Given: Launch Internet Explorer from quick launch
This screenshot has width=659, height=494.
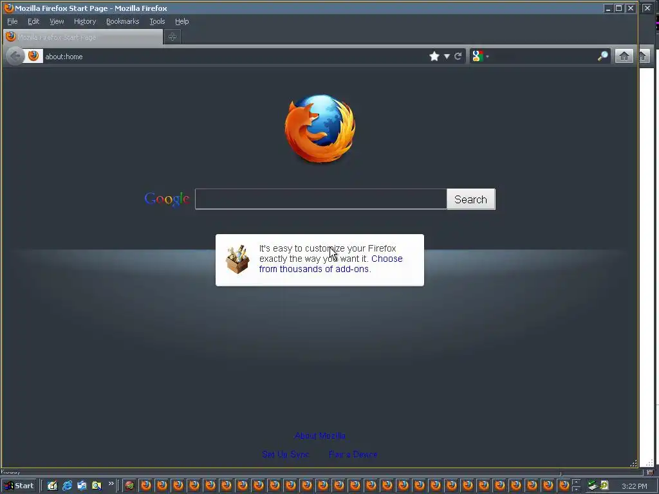Looking at the screenshot, I should [x=67, y=486].
